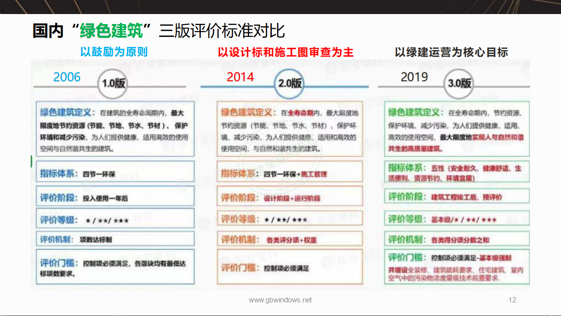Image resolution: width=561 pixels, height=316 pixels.
Task: Select the year 2019 label
Action: [x=414, y=77]
